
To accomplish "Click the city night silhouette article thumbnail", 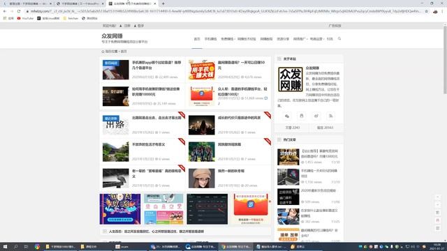I will pyautogui.click(x=202, y=125).
